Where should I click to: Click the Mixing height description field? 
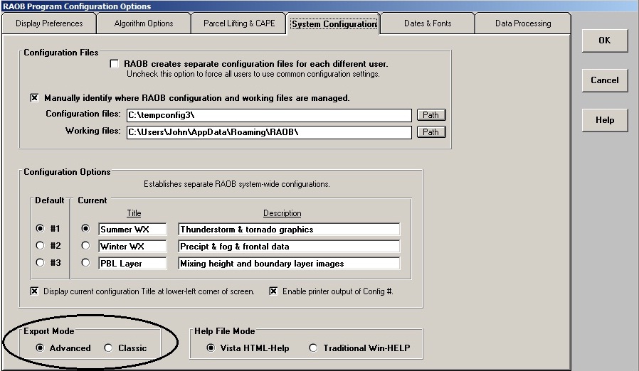tap(289, 264)
